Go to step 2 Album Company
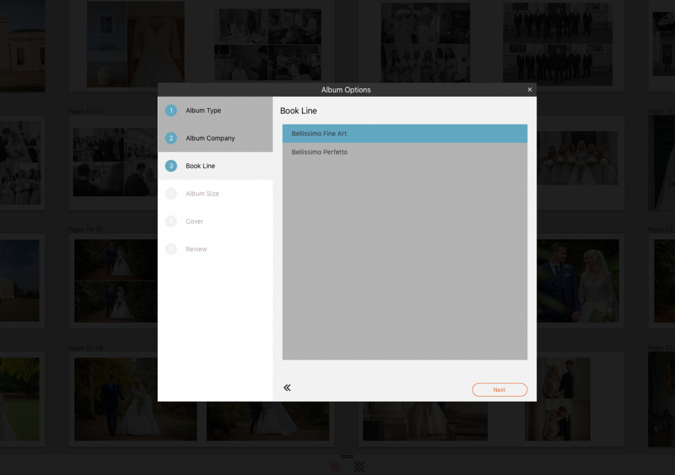The height and width of the screenshot is (475, 675). 216,138
